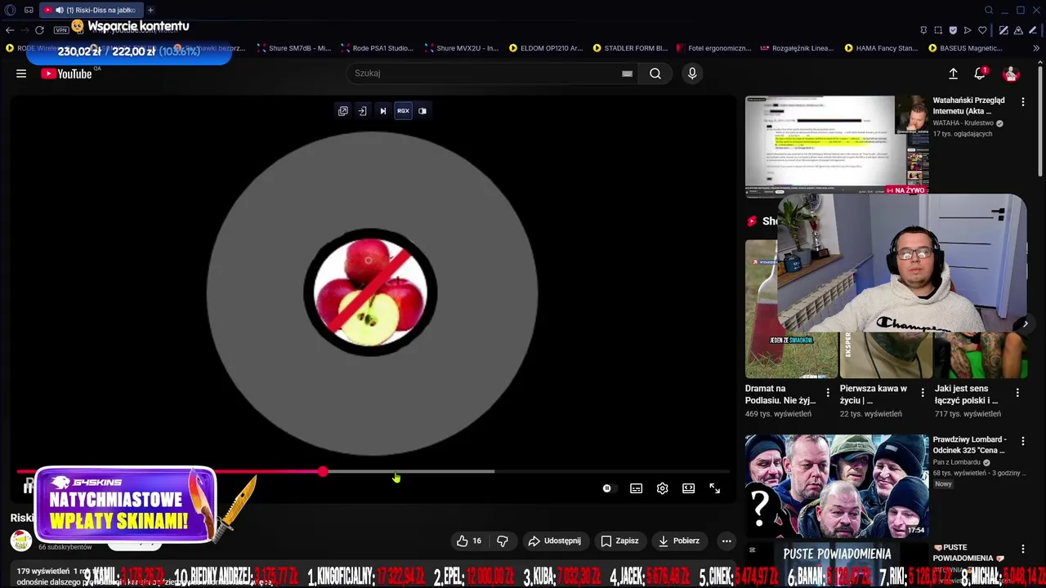Open the notifications bell
This screenshot has height=588, width=1046.
(980, 73)
